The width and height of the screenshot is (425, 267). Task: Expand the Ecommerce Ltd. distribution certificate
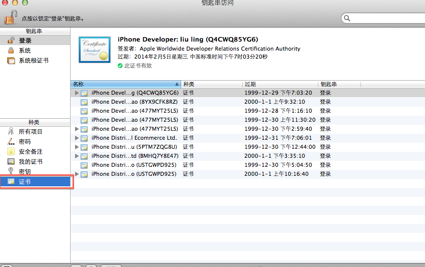pyautogui.click(x=77, y=138)
